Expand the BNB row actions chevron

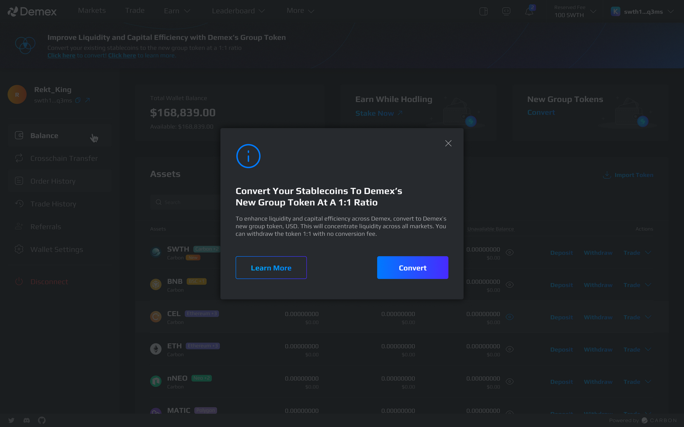[648, 285]
